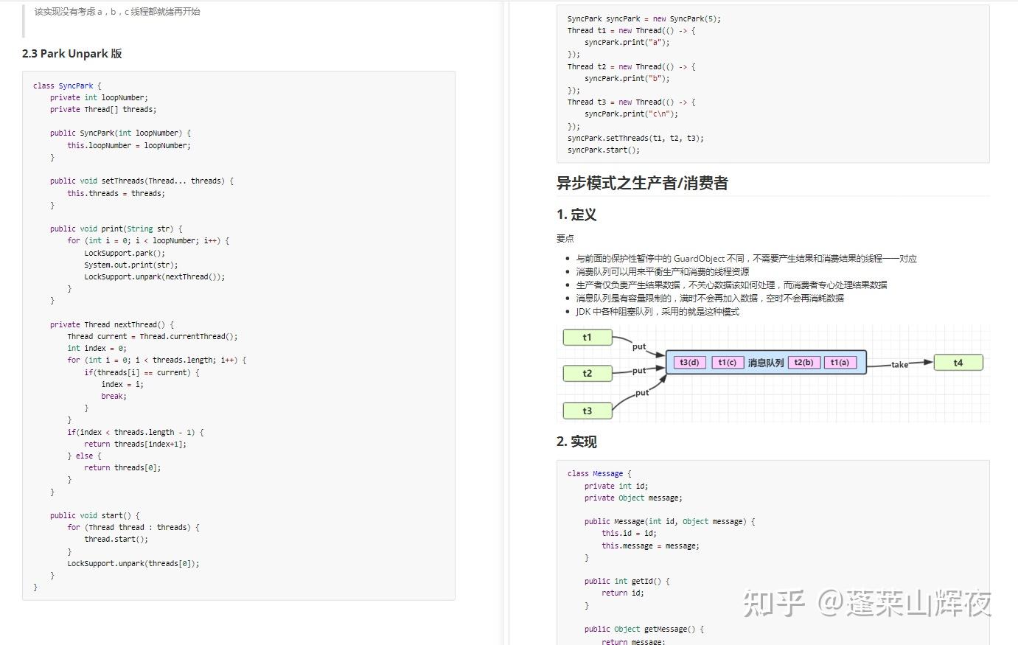Click the t1 thread box in the diagram

(x=588, y=337)
